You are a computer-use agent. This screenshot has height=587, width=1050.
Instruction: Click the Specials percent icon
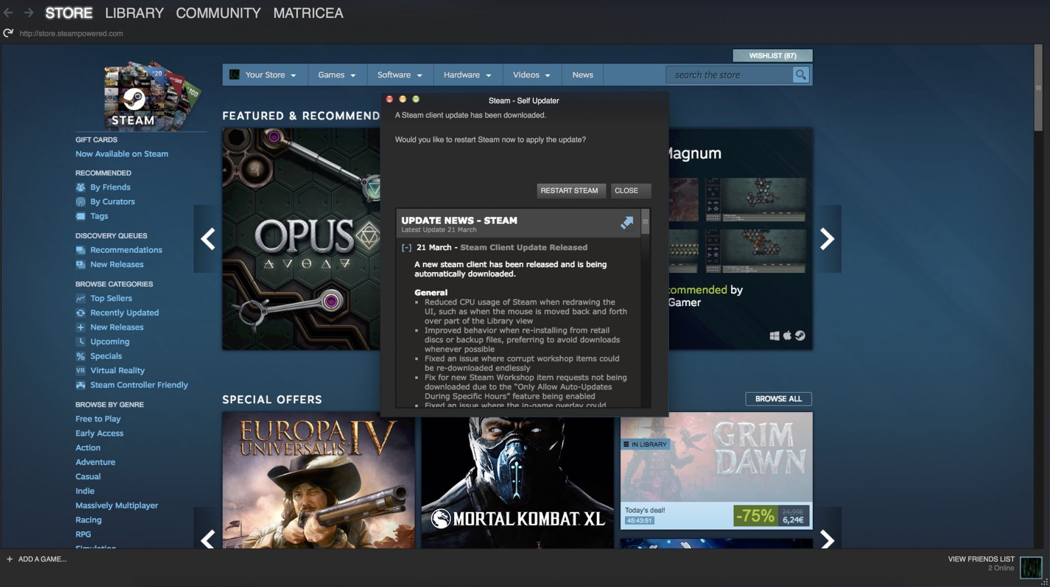tap(80, 356)
